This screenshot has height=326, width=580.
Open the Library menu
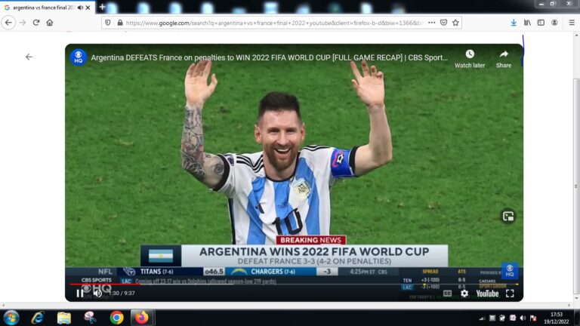tap(527, 23)
